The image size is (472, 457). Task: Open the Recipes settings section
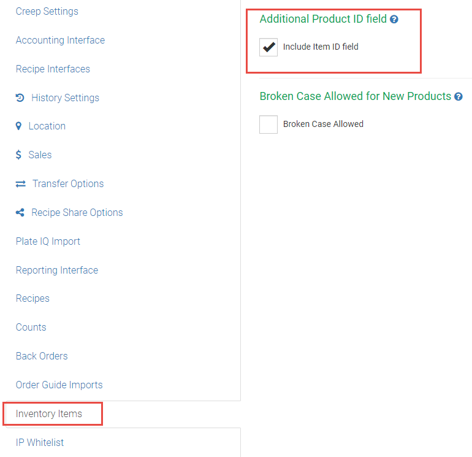click(x=32, y=298)
